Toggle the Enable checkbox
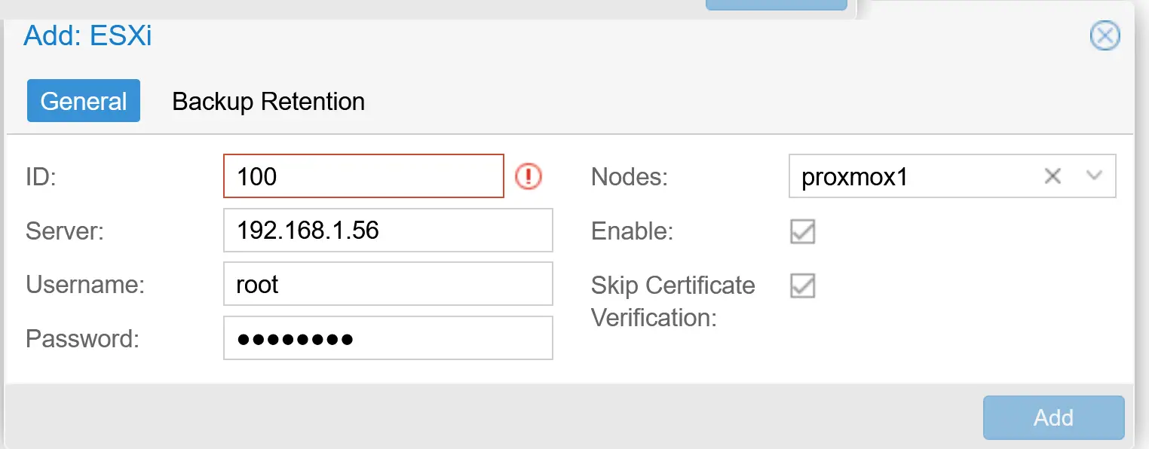 pos(802,231)
